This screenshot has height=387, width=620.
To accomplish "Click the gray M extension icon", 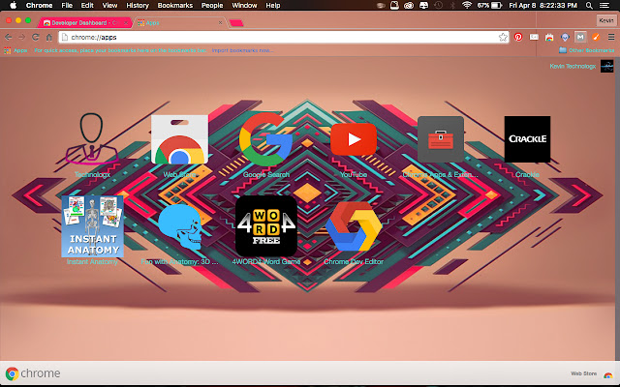I will 580,37.
